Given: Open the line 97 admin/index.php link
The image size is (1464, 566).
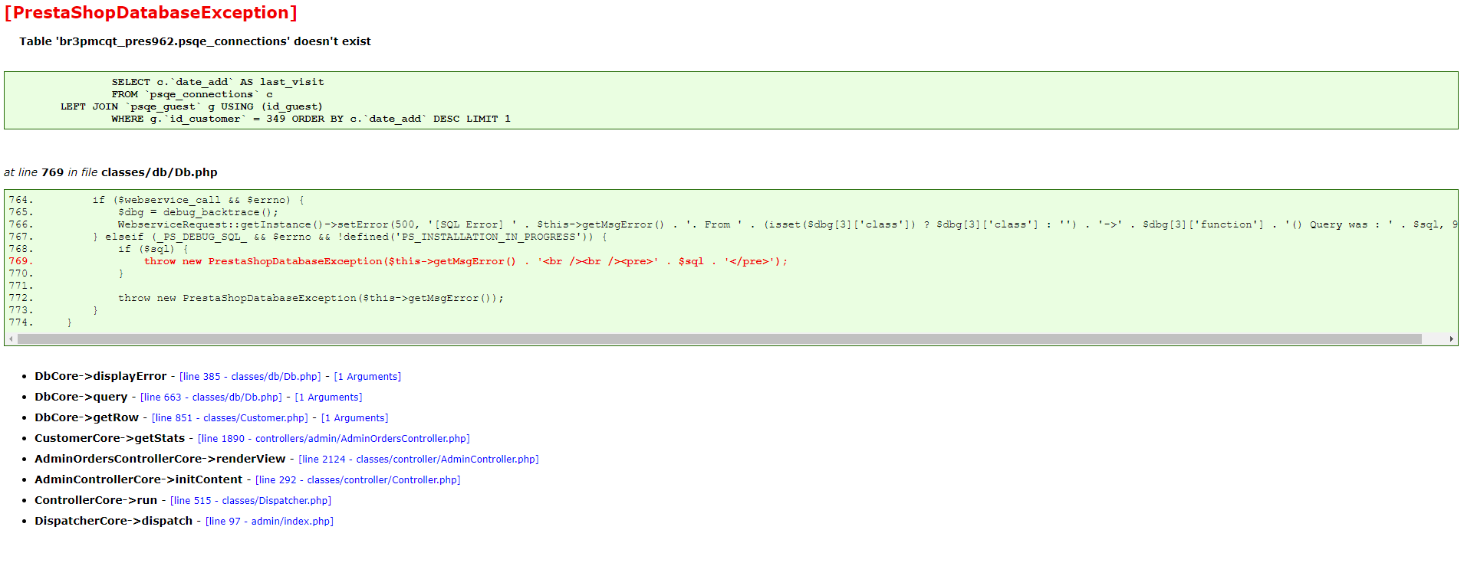Looking at the screenshot, I should [x=269, y=522].
